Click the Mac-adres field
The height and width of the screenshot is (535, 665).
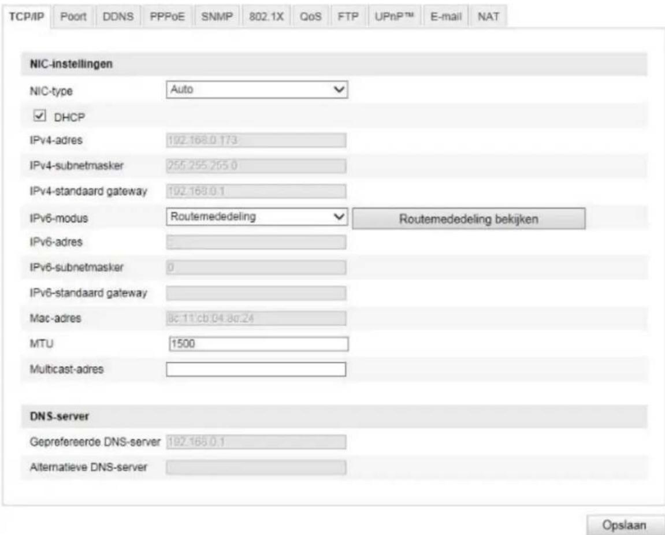click(256, 318)
